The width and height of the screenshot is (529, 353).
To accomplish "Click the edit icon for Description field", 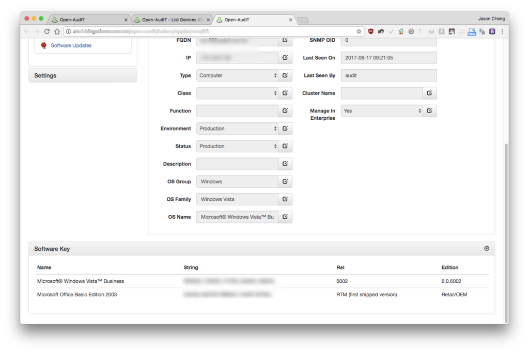I will pyautogui.click(x=285, y=164).
